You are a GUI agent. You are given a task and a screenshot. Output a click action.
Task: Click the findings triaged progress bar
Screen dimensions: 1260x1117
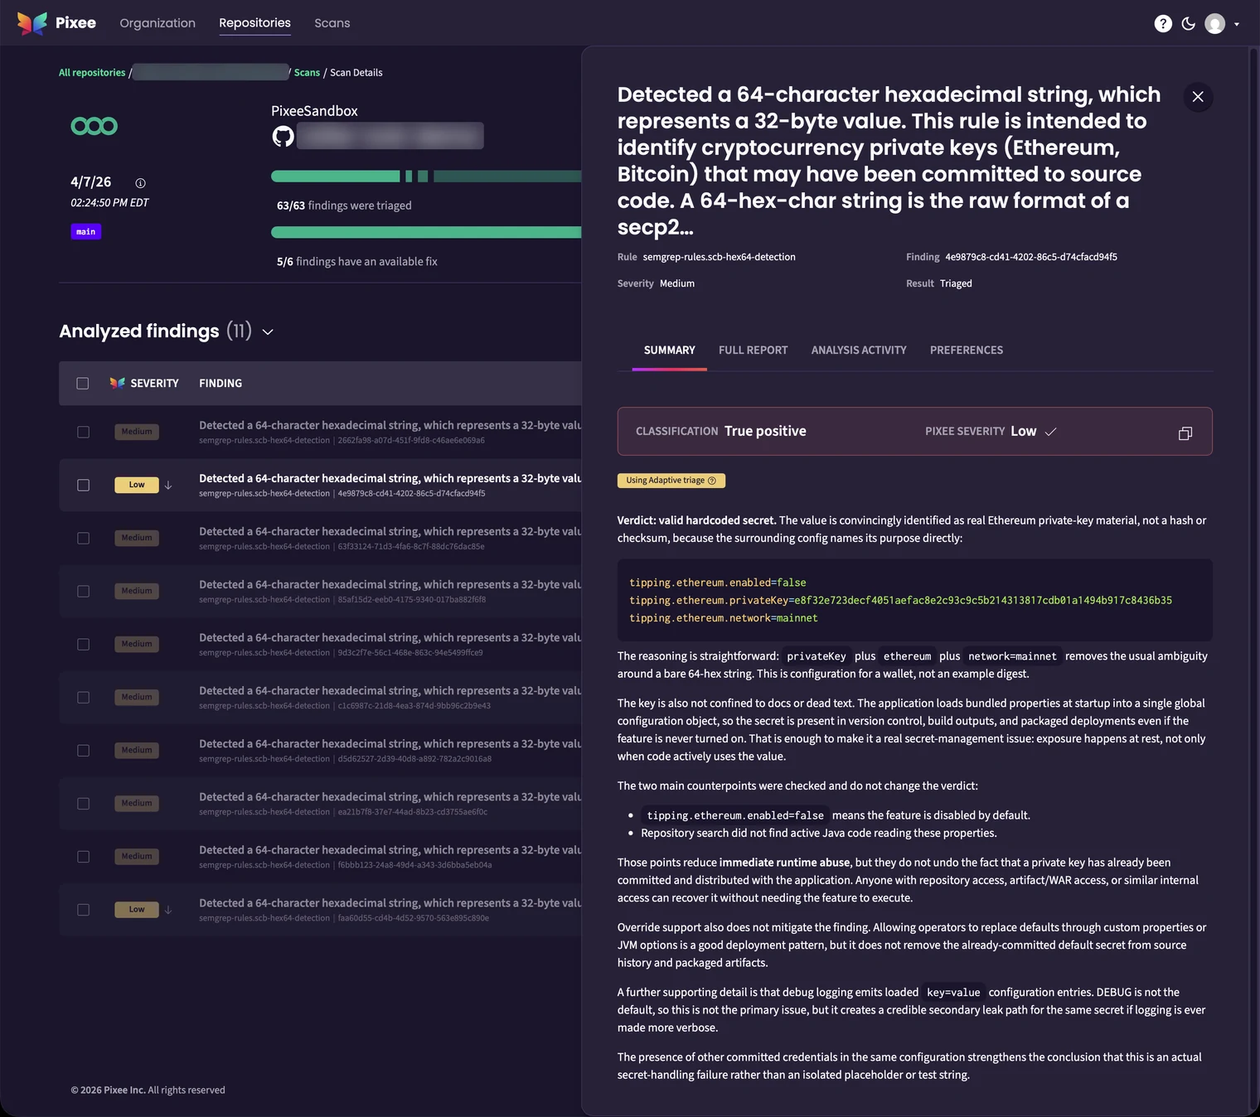pyautogui.click(x=426, y=176)
